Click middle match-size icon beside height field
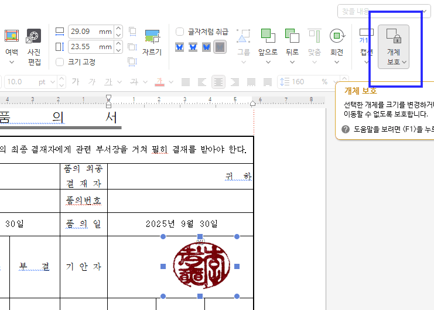Screen dimensions: 434x310 (x=132, y=47)
